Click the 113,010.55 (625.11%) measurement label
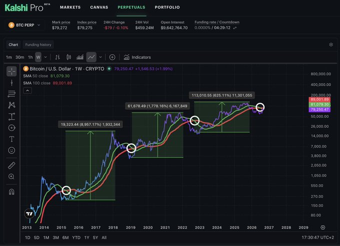 (222, 95)
